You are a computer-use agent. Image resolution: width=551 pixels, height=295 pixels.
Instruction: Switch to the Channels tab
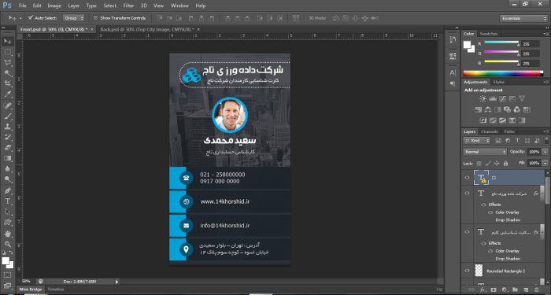(490, 131)
